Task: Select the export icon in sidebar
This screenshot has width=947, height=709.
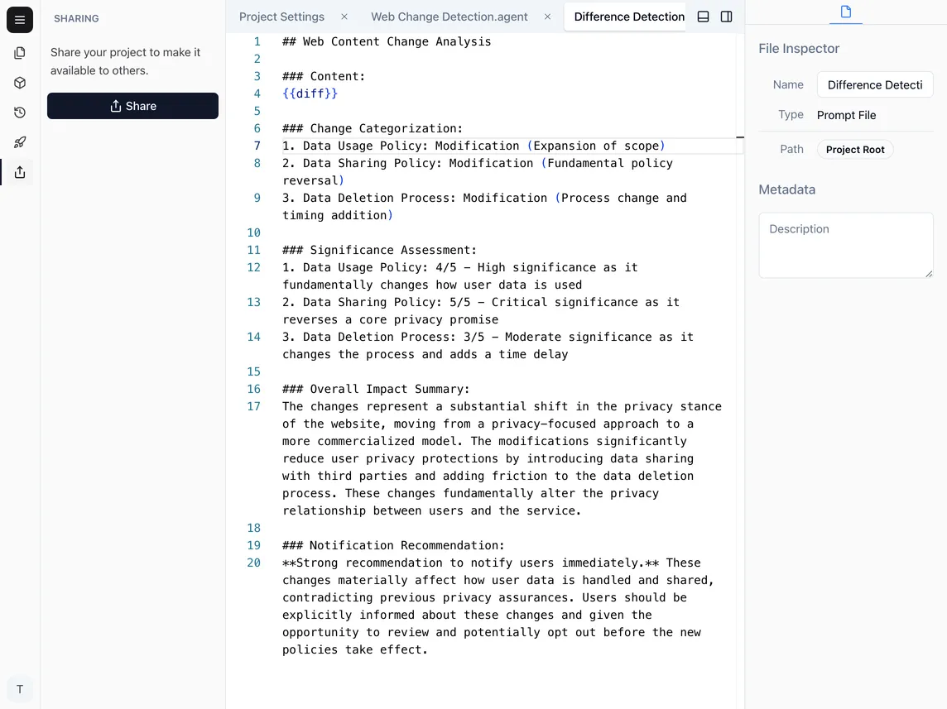Action: click(20, 172)
